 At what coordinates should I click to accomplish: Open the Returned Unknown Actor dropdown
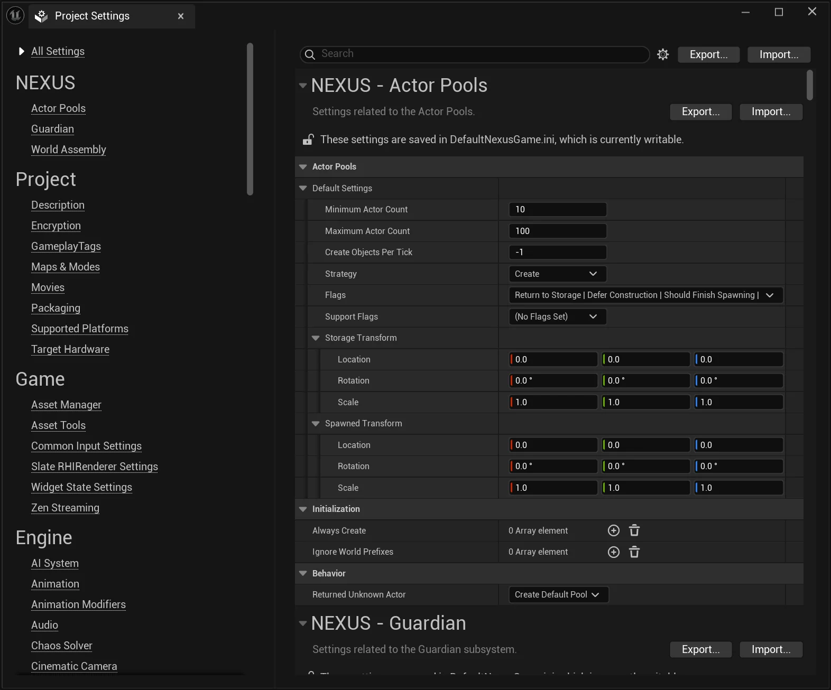pyautogui.click(x=558, y=595)
